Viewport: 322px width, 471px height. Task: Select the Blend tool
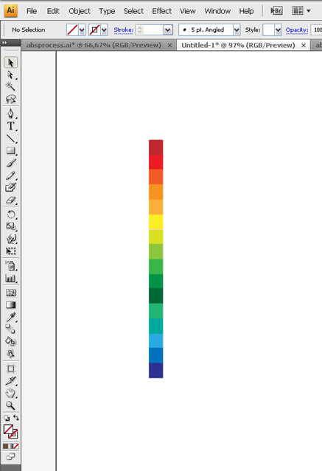pos(11,329)
